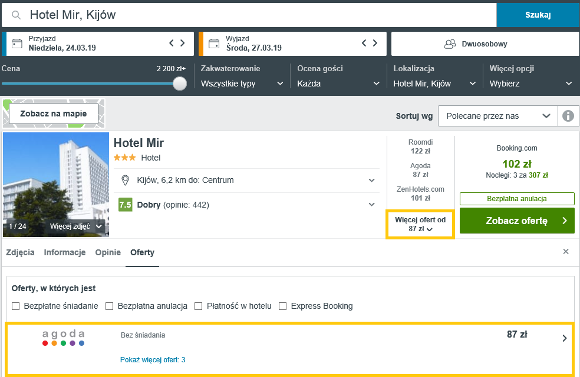Click Zobacz ofertę button

[x=517, y=221]
